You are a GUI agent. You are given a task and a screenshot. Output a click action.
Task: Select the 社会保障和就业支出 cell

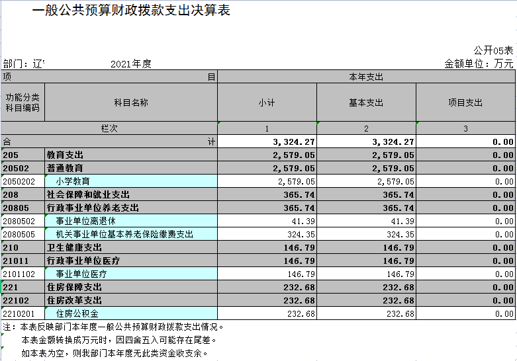pos(131,194)
